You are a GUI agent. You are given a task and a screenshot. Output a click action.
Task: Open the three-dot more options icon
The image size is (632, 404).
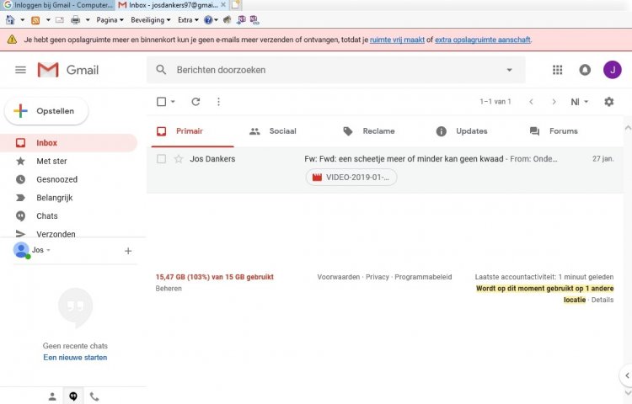(x=218, y=102)
